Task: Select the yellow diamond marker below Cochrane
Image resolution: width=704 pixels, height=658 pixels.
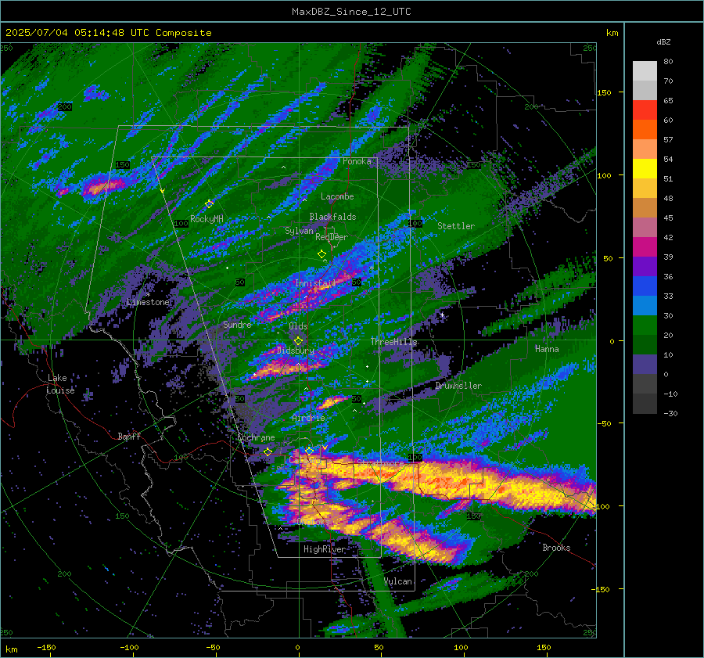Action: pyautogui.click(x=268, y=451)
